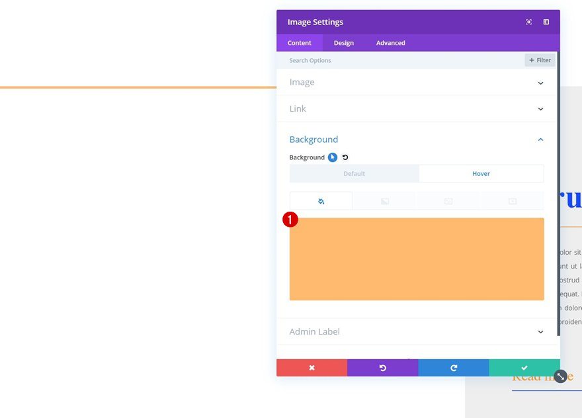Viewport: 582px width, 418px height.
Task: Select the background image icon
Action: pyautogui.click(x=448, y=200)
